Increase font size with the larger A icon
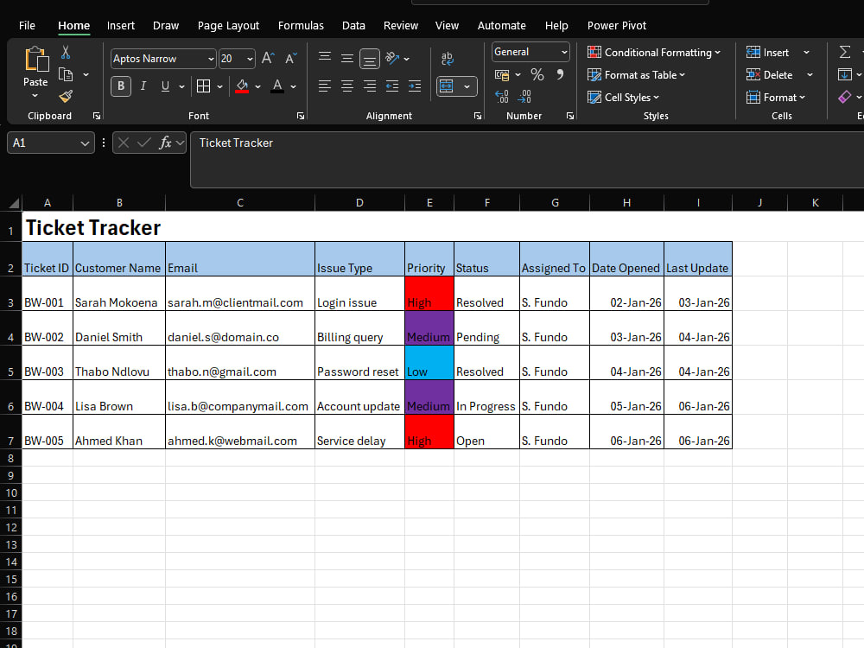This screenshot has width=864, height=648. point(268,59)
